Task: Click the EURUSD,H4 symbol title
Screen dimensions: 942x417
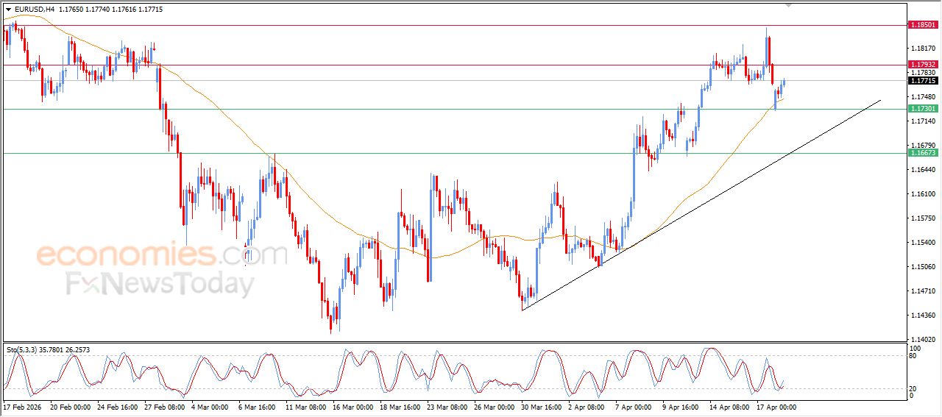Action: tap(34, 10)
